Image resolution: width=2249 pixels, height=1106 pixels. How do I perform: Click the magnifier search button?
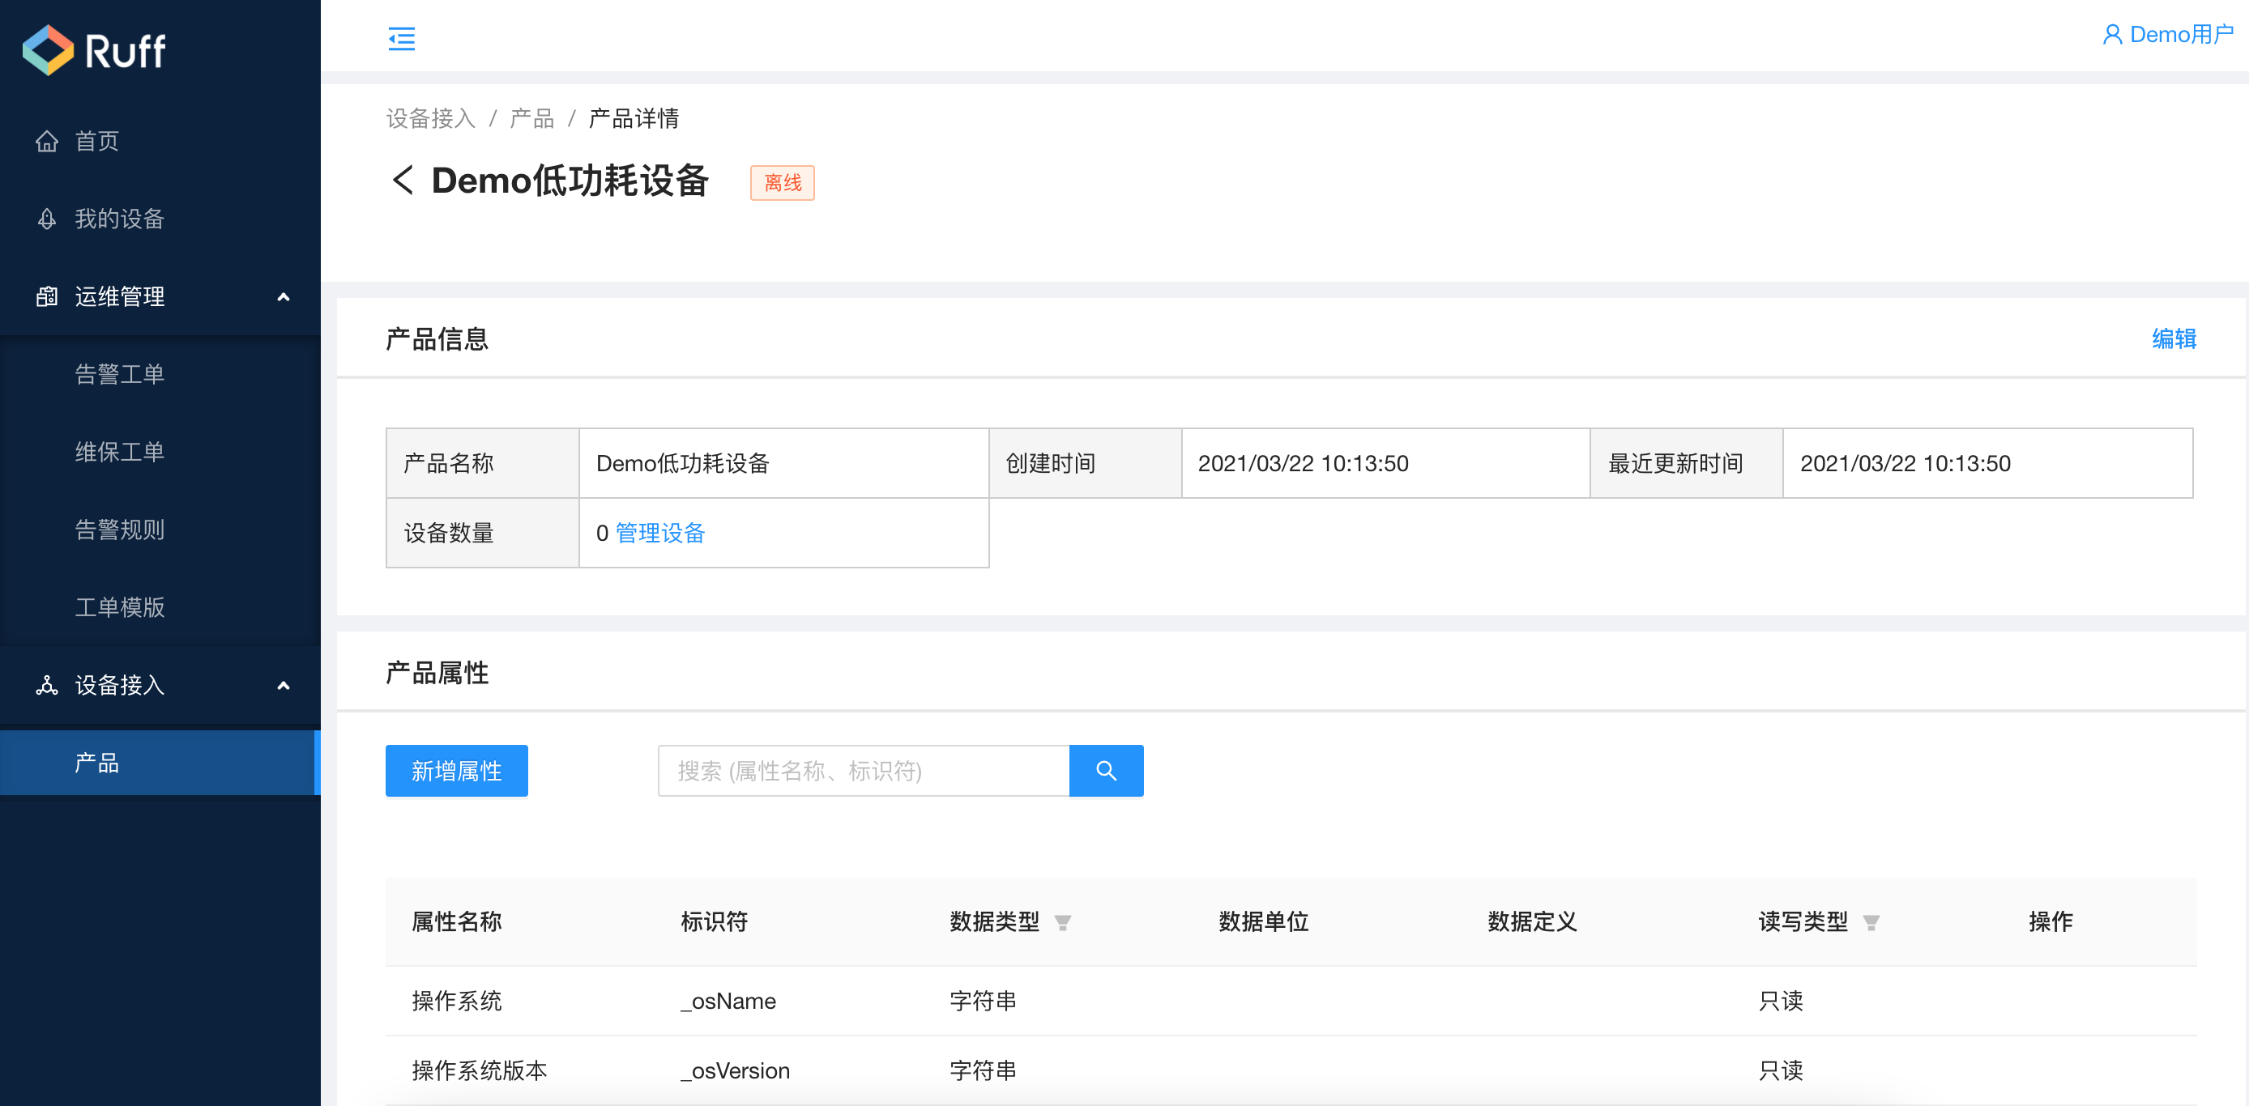pyautogui.click(x=1105, y=770)
